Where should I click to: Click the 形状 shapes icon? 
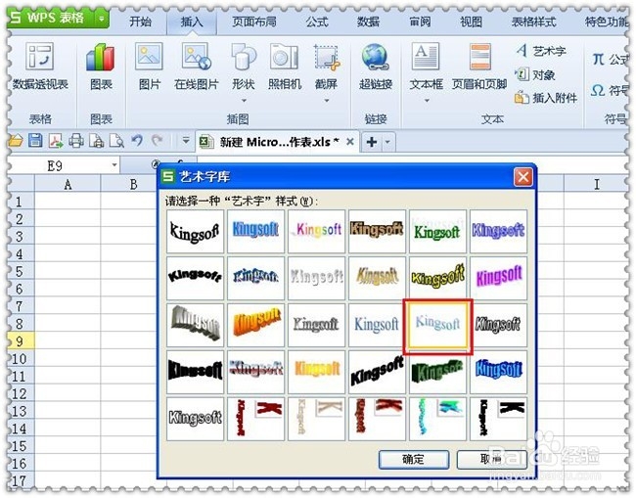pyautogui.click(x=244, y=57)
